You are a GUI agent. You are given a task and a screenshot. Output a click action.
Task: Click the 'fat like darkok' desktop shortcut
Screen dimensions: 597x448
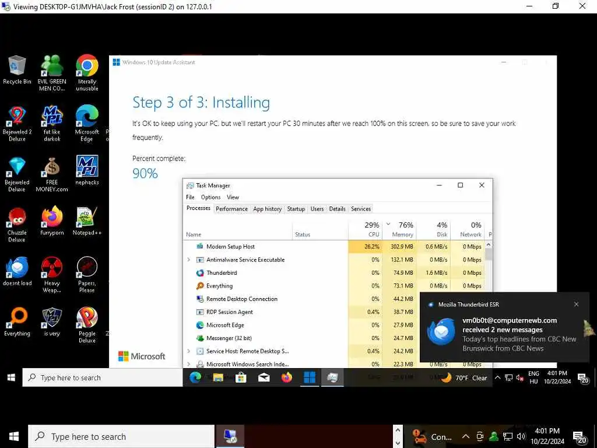tap(52, 123)
